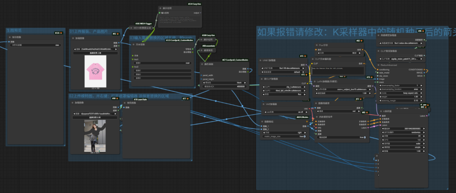Image resolution: width=456 pixels, height=193 pixels.
Task: Open the 方向 right dropdown in 图像联结
Action: 284,132
